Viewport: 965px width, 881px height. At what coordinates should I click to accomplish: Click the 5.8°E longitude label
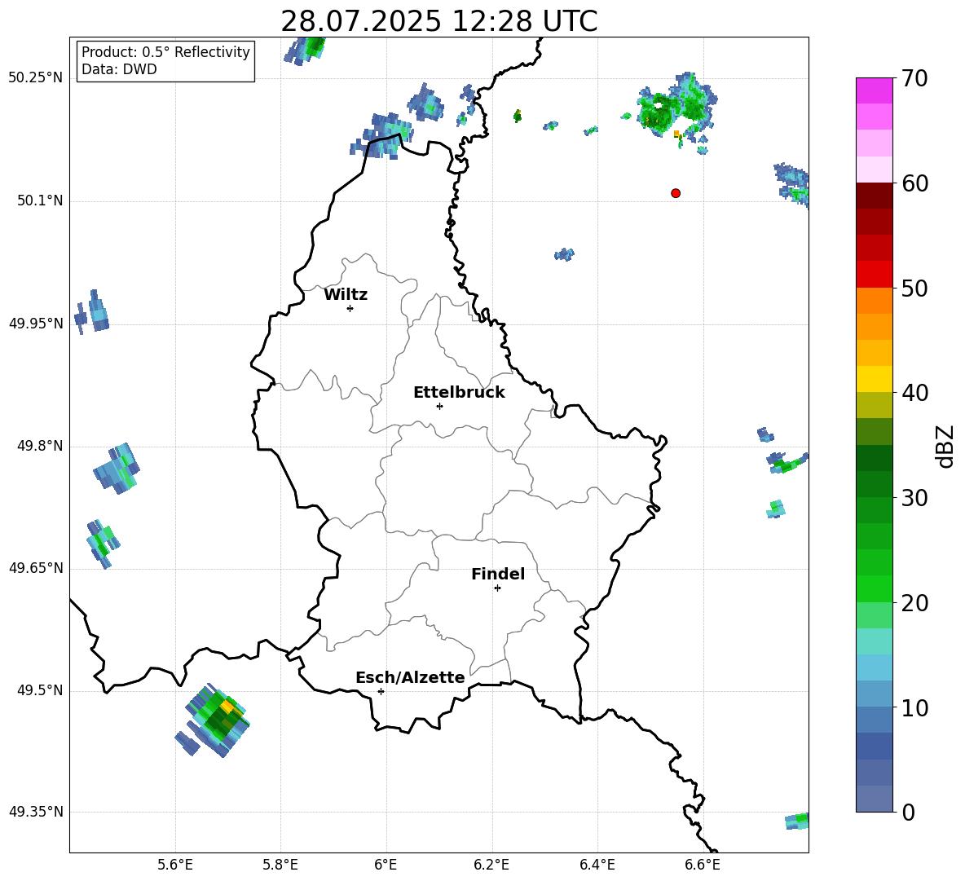[280, 865]
